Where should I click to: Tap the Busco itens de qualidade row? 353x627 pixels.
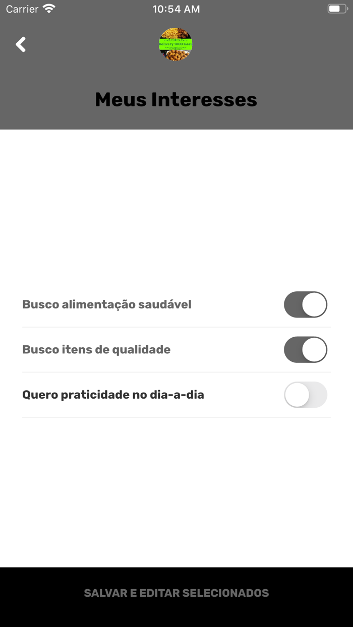[97, 350]
